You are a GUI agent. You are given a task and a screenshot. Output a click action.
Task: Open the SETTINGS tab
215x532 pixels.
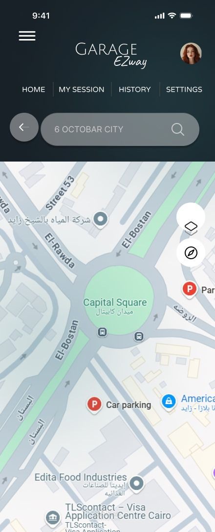(184, 90)
